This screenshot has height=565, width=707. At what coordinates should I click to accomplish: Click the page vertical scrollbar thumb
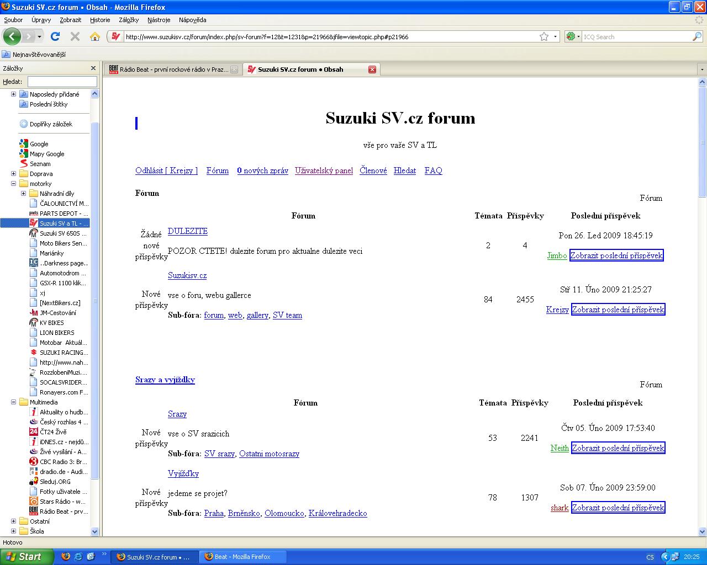click(x=702, y=141)
